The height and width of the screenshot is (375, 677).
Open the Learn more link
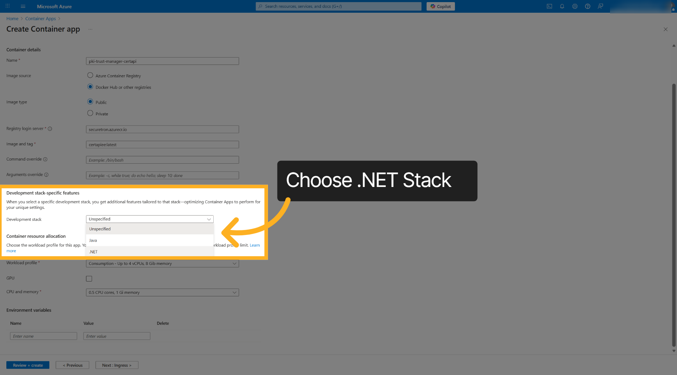(255, 245)
